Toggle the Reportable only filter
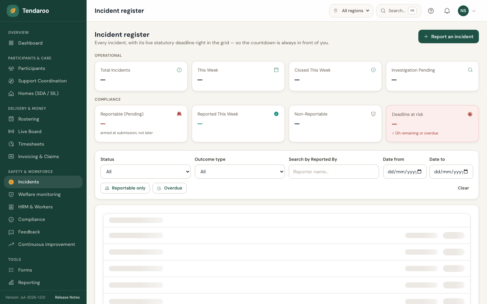Screen dimensions: 487x304 (x=125, y=188)
